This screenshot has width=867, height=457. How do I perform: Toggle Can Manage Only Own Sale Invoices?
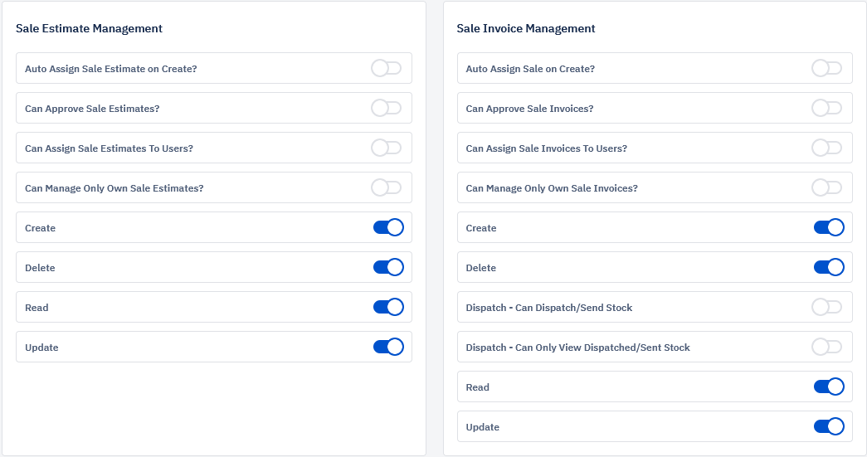click(826, 187)
